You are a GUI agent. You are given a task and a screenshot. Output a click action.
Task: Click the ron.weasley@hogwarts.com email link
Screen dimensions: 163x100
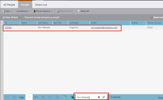coord(104,27)
